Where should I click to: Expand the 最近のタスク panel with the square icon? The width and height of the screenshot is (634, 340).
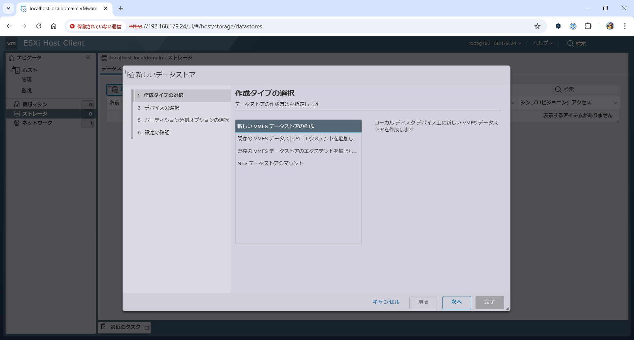point(147,328)
